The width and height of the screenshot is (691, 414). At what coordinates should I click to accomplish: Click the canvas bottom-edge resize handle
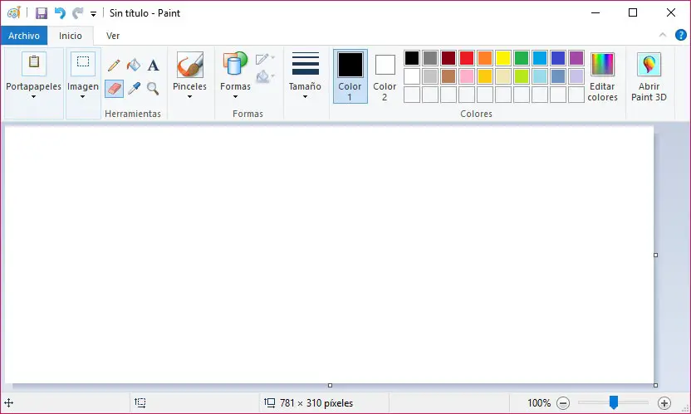click(x=330, y=385)
